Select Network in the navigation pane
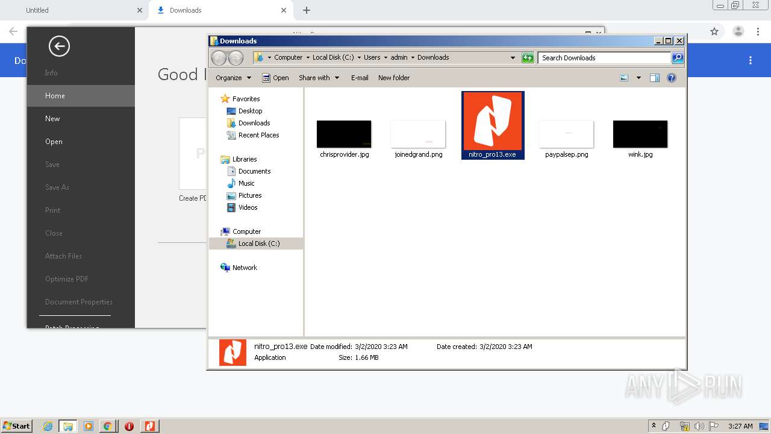This screenshot has height=434, width=771. [239, 268]
